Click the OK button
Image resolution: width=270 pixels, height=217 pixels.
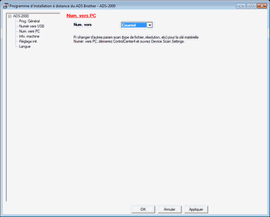pos(143,209)
